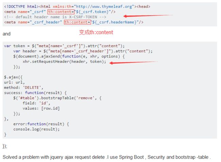
Task: Click the second boxed th:content attribute
Action: 78,22
